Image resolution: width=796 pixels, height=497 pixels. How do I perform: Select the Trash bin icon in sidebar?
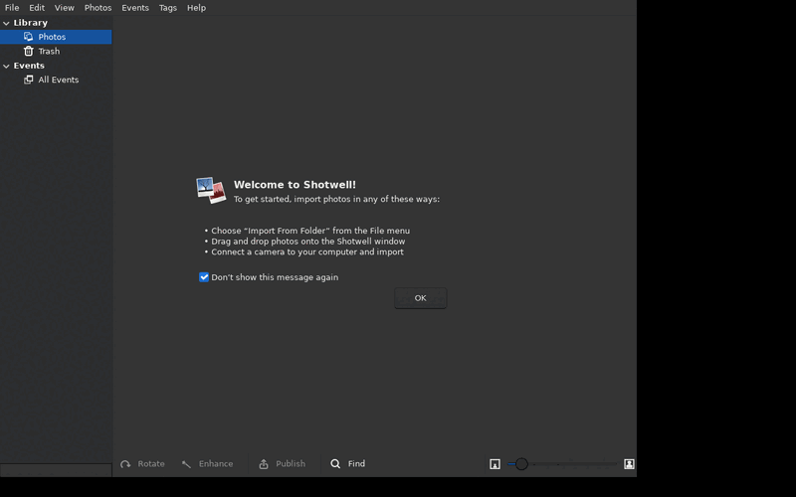tap(29, 52)
